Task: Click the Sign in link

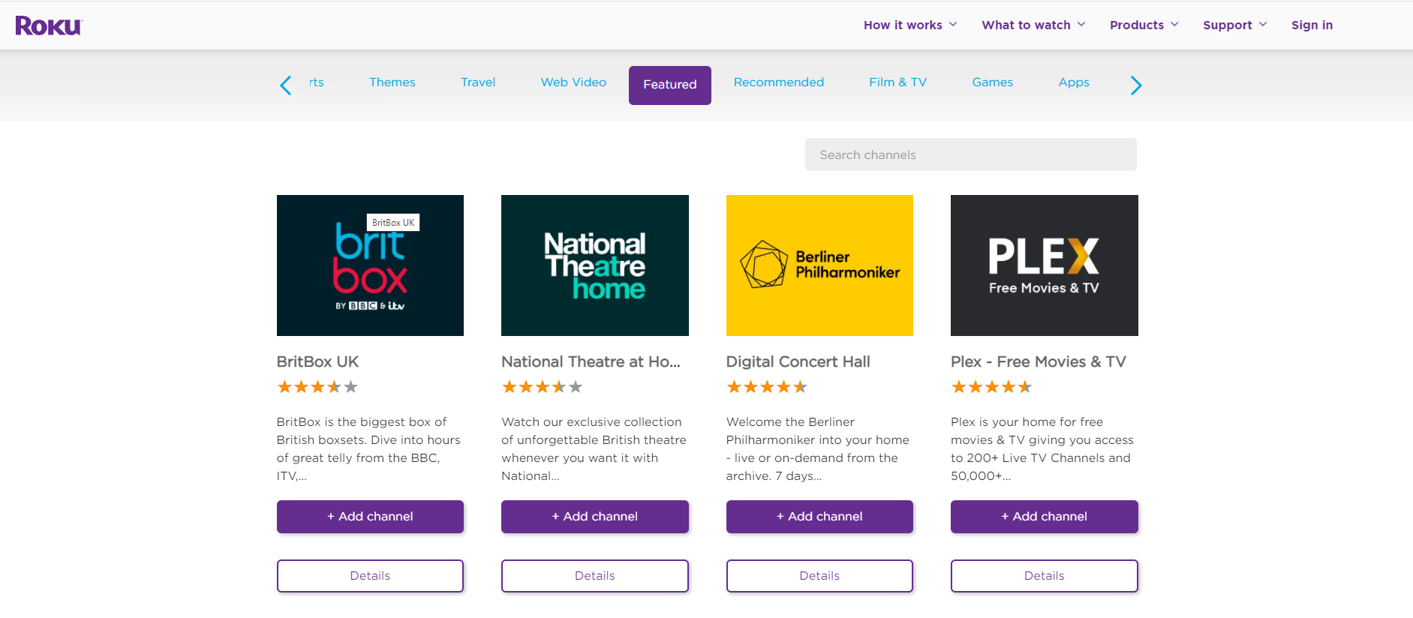Action: (x=1312, y=25)
